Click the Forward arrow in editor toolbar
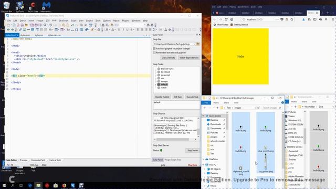The height and width of the screenshot is (189, 336). click(x=13, y=29)
